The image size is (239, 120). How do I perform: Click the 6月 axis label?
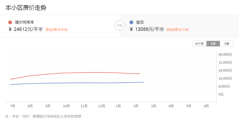tap(206, 106)
